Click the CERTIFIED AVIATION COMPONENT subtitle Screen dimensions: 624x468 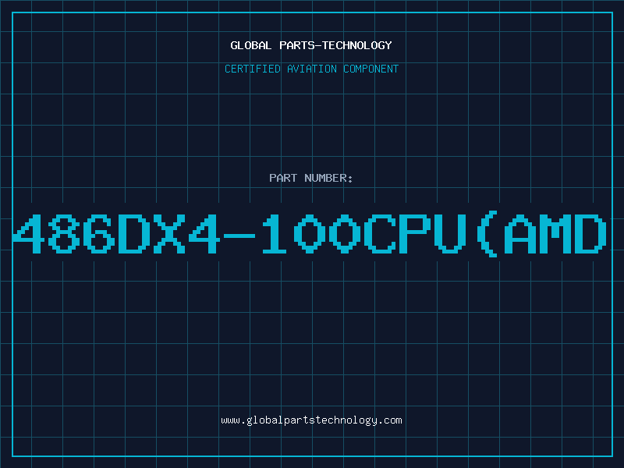click(311, 69)
